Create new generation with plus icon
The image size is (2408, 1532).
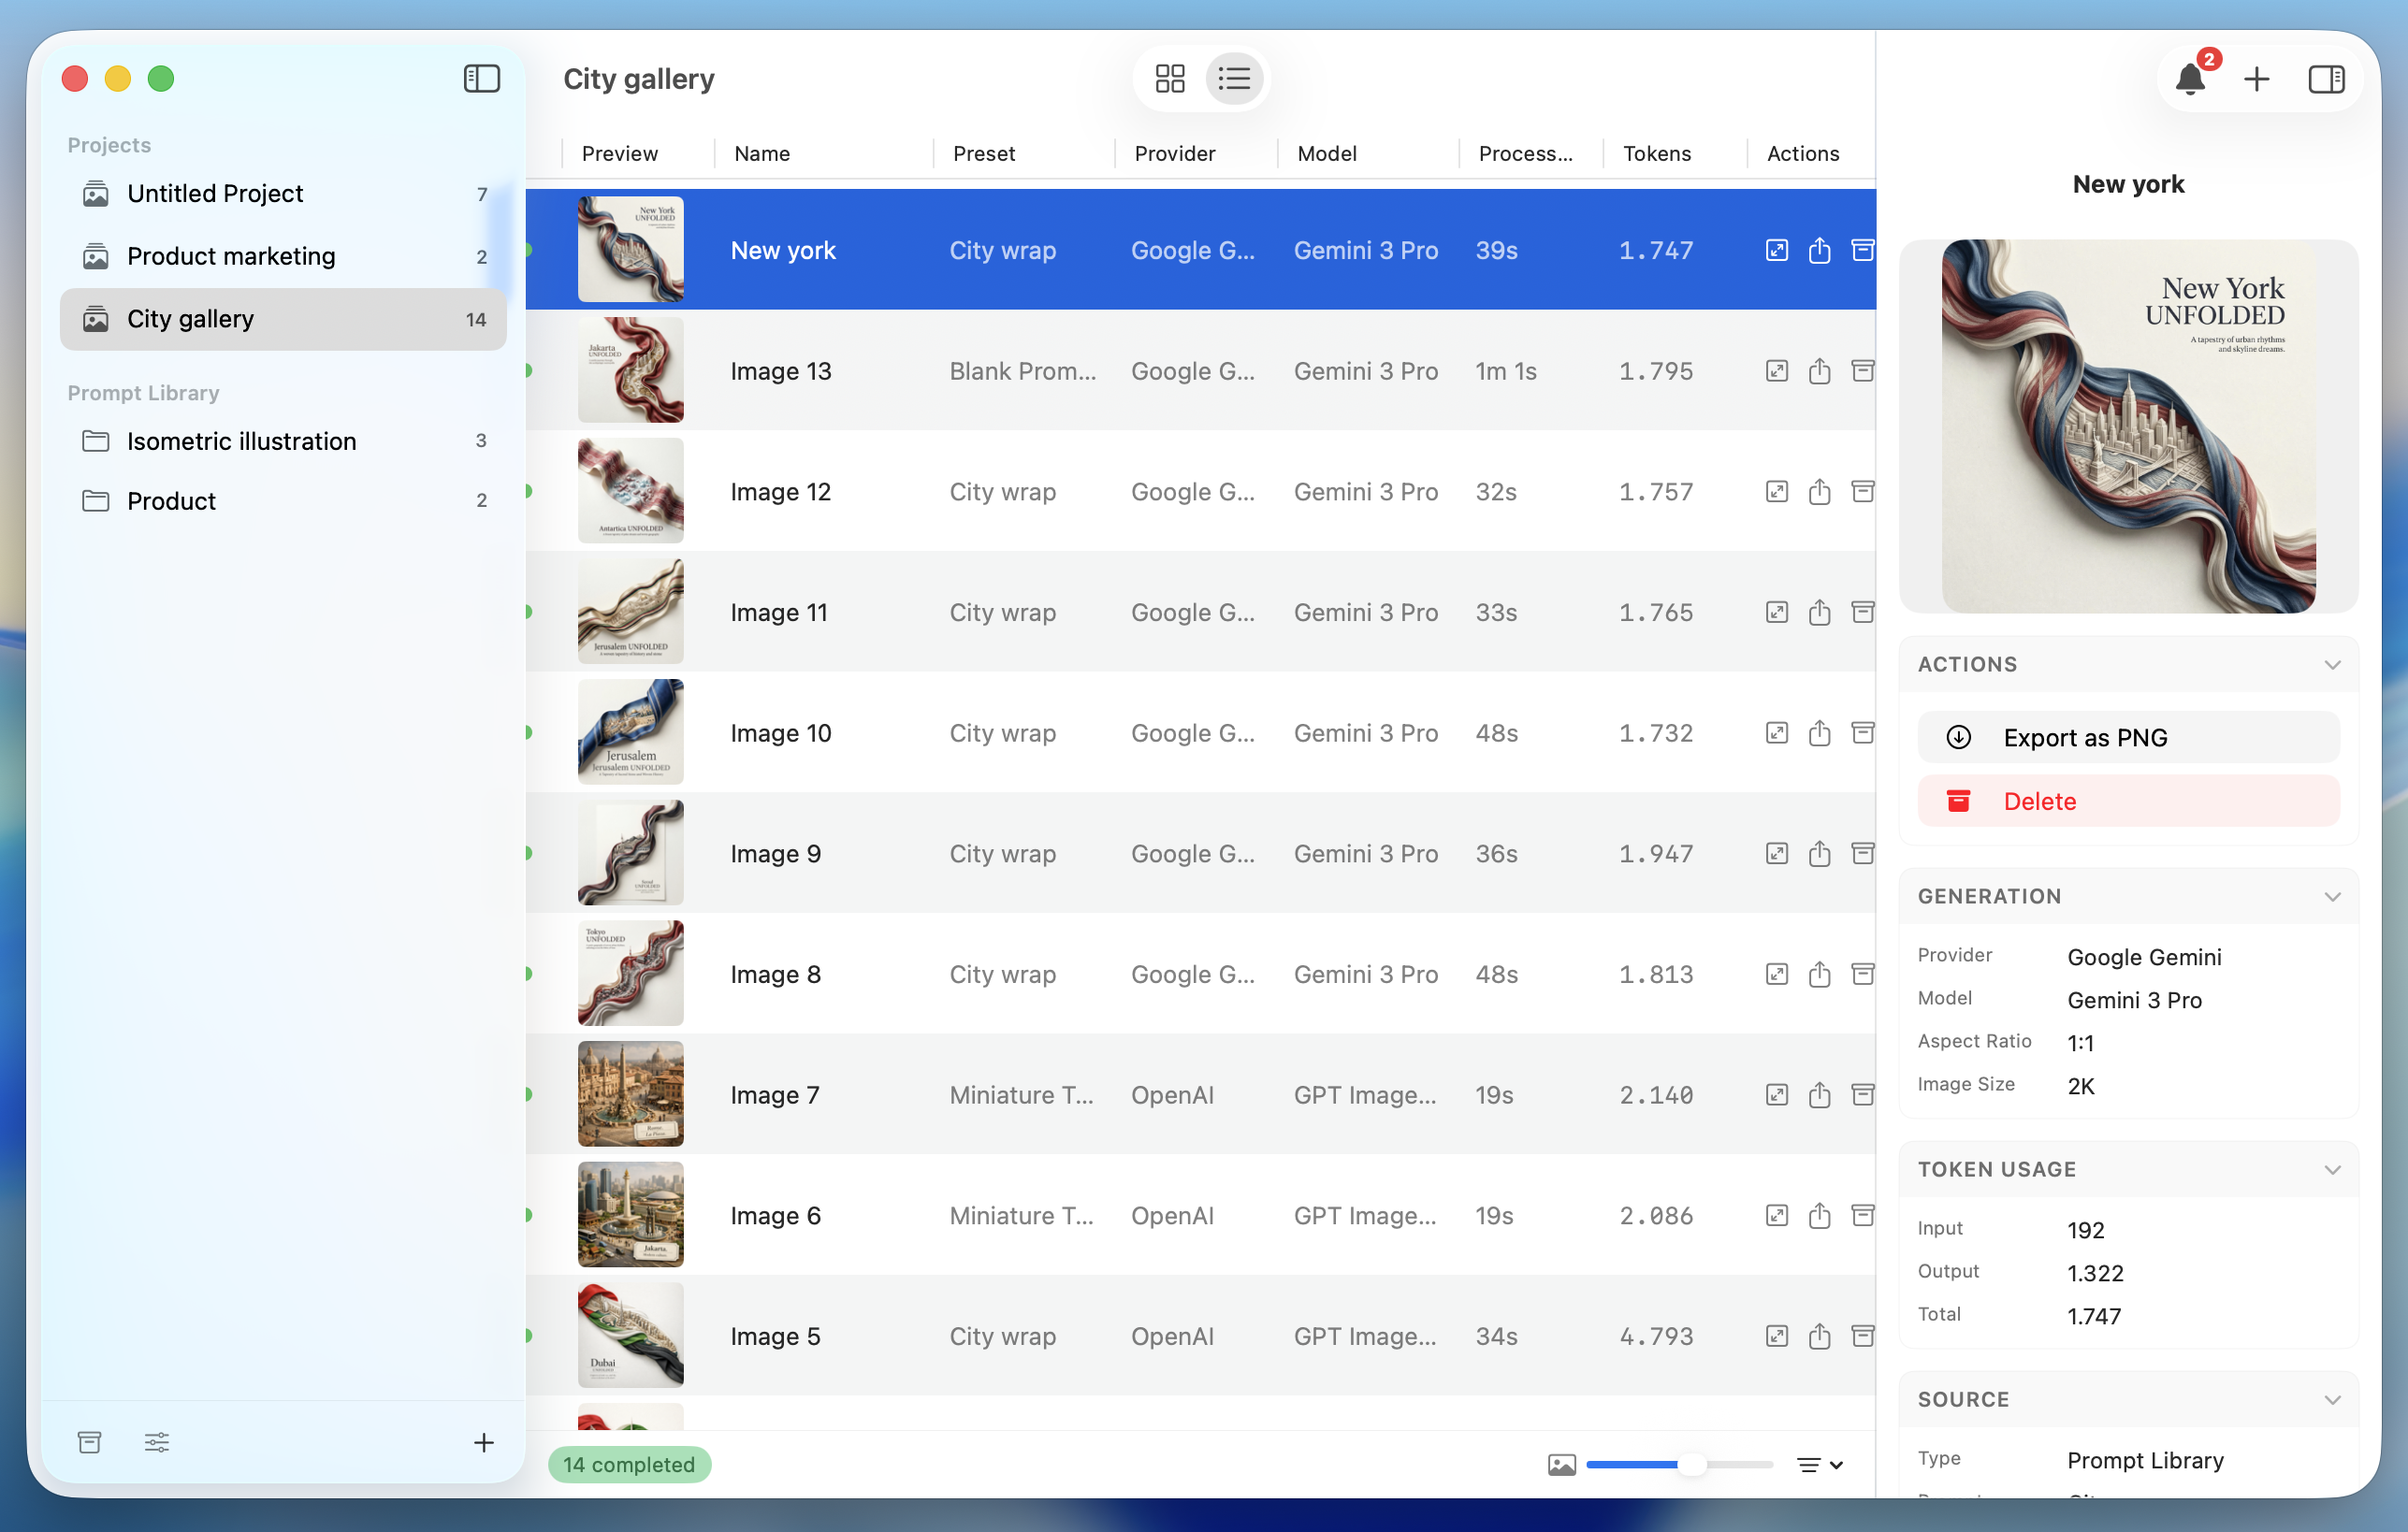tap(2257, 79)
